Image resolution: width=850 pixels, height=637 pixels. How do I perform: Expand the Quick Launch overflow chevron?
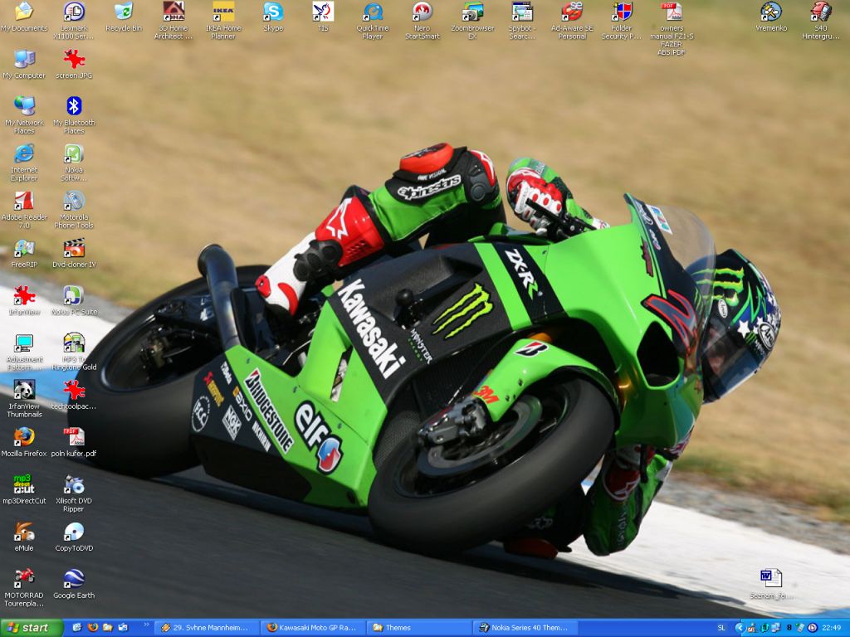pos(146,625)
